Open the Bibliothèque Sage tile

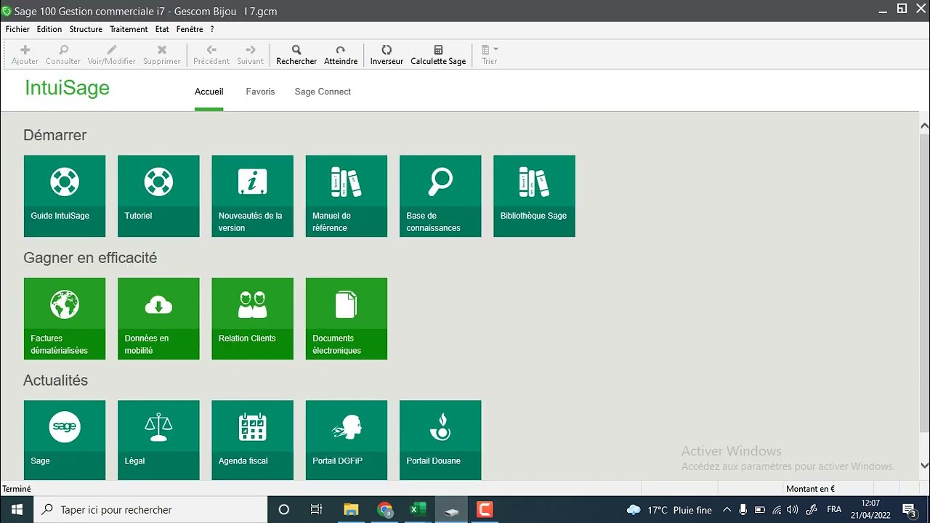pyautogui.click(x=534, y=196)
